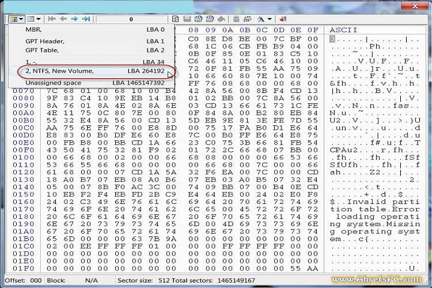Click the load from file icon
Viewport: 432px width, 288px height.
pyautogui.click(x=209, y=19)
